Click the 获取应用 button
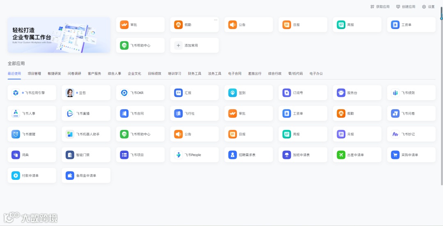Image resolution: width=443 pixels, height=226 pixels. 380,7
